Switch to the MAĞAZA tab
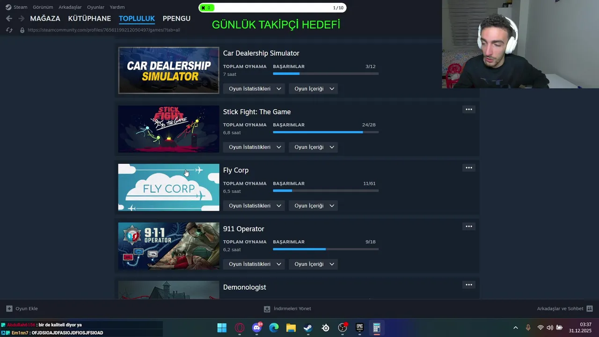Image resolution: width=599 pixels, height=337 pixels. coord(45,18)
